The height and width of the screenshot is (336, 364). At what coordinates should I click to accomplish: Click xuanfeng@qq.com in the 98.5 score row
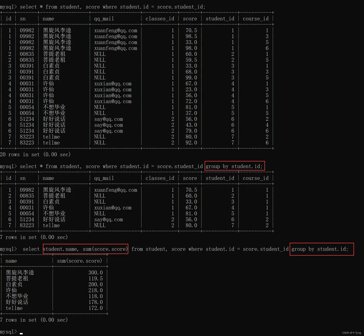115,36
